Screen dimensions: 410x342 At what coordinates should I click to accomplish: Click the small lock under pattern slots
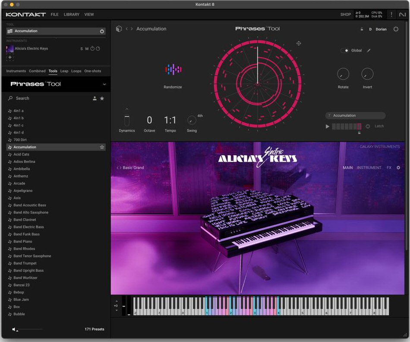click(x=359, y=133)
